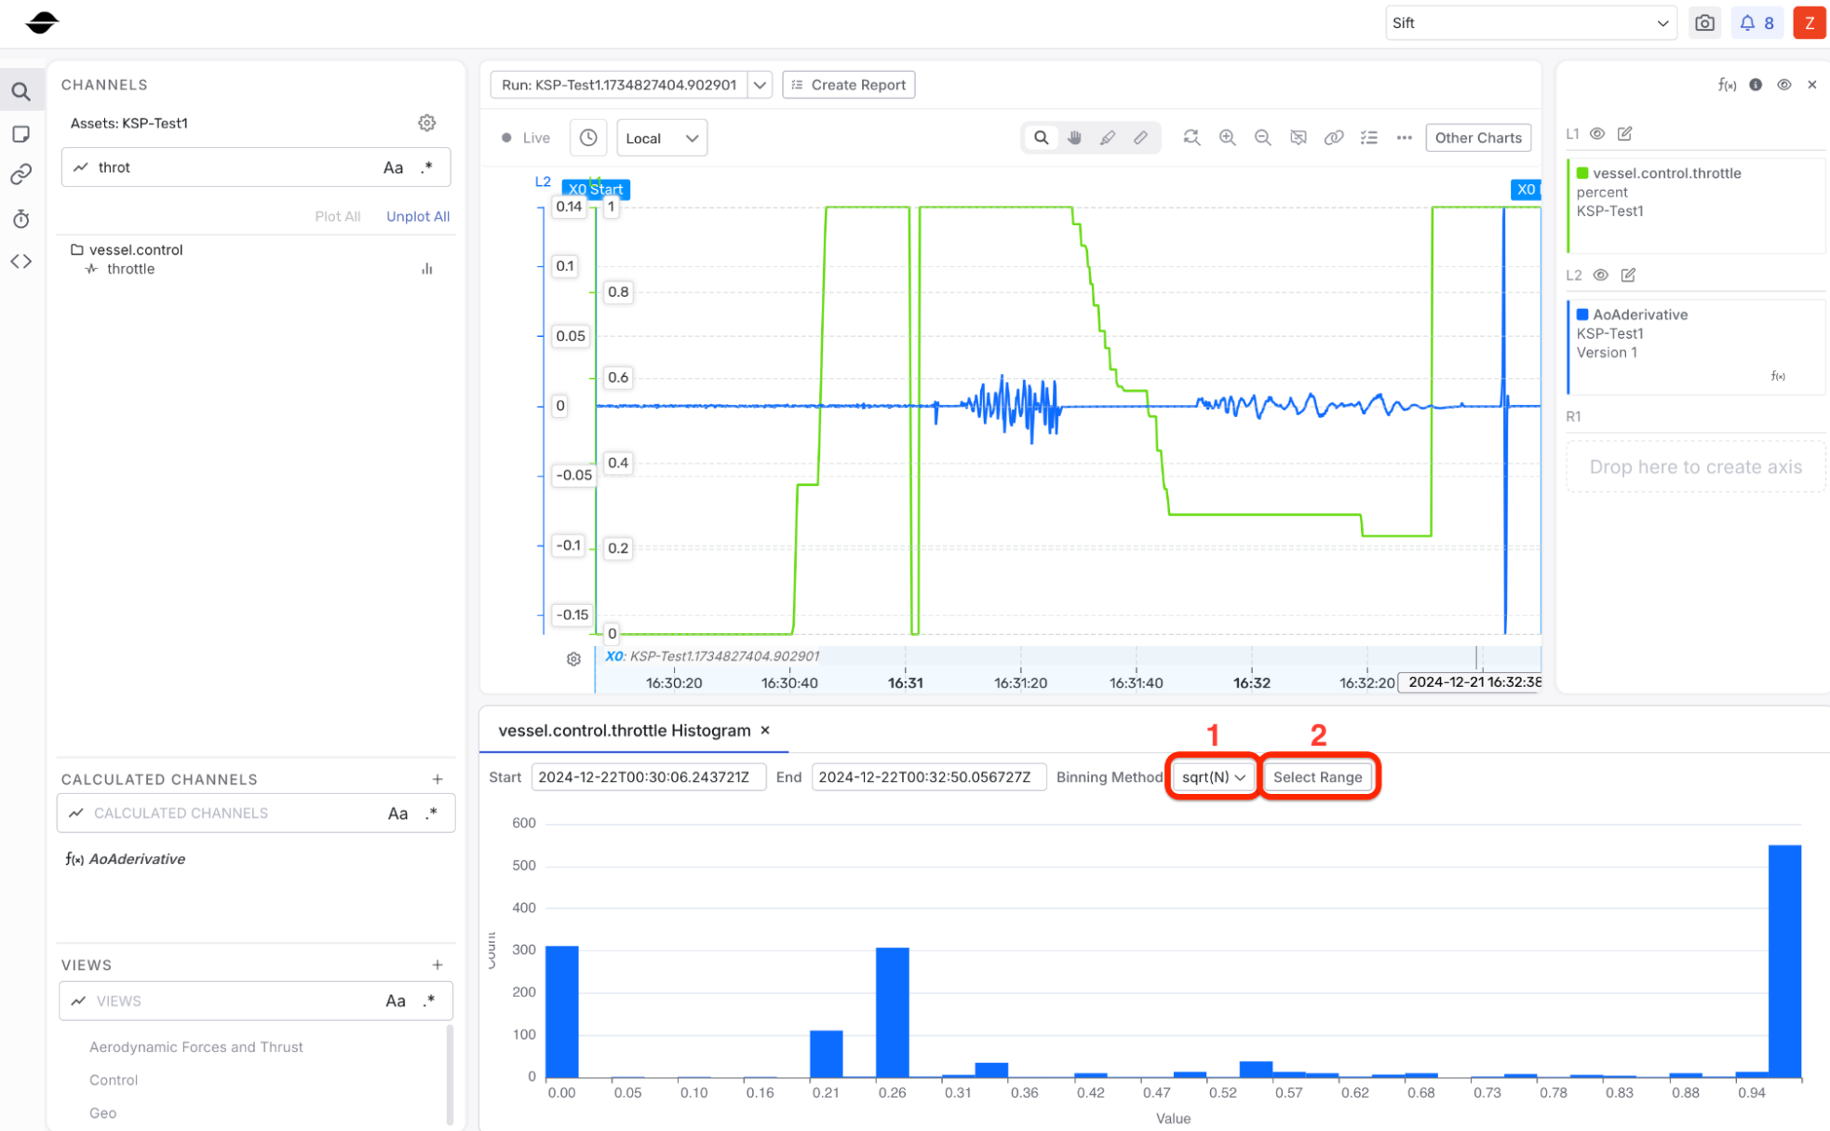Open the sqrt(N) binning method dropdown
Image resolution: width=1830 pixels, height=1131 pixels.
[1213, 777]
